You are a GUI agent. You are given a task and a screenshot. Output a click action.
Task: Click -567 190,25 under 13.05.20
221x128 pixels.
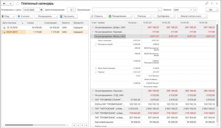(x=153, y=27)
